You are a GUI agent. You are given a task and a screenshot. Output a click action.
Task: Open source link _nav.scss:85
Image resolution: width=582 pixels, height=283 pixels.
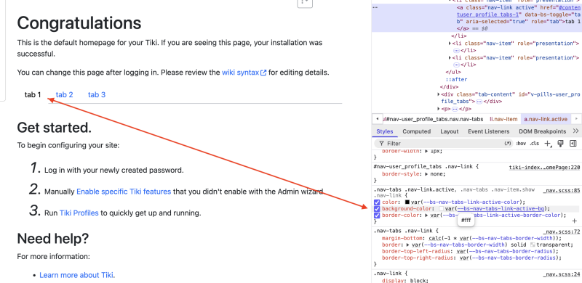(x=561, y=190)
